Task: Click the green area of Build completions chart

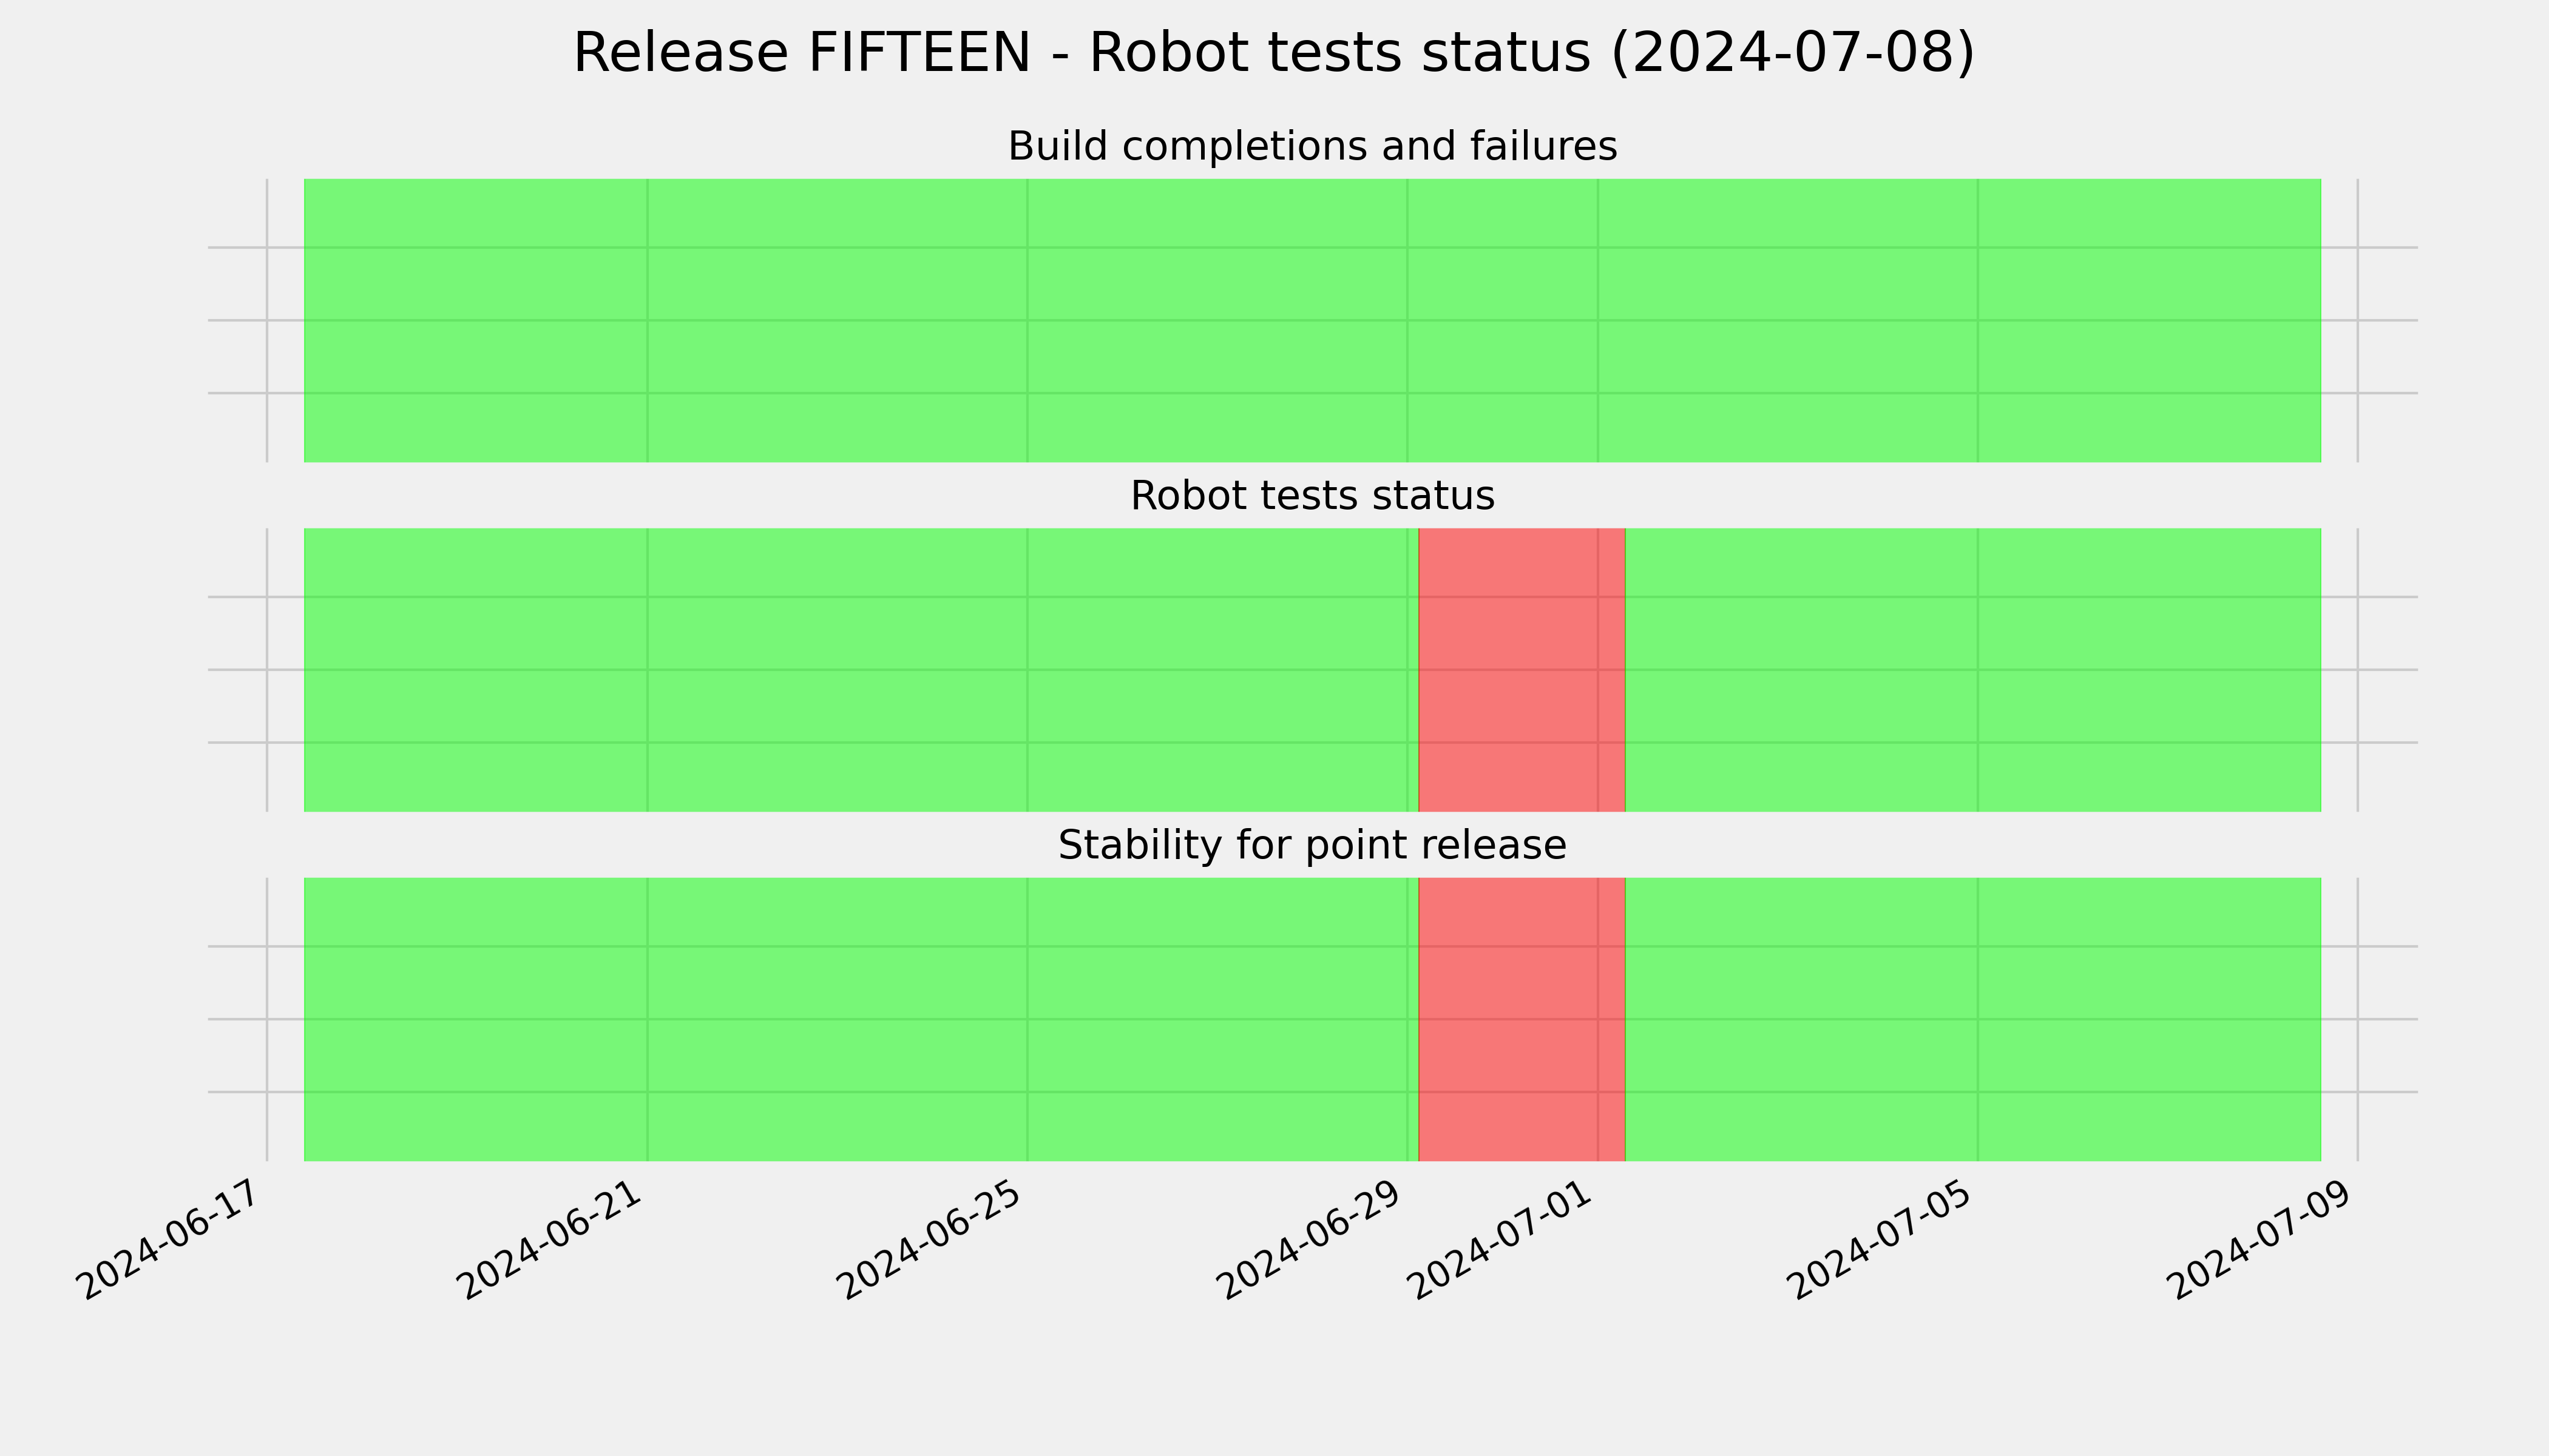Action: tap(1312, 320)
